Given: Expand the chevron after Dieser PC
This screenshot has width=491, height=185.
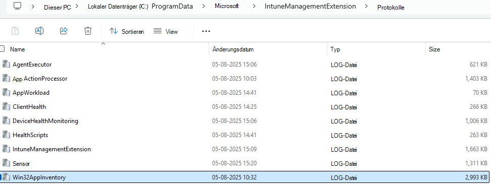Looking at the screenshot, I should coord(77,7).
